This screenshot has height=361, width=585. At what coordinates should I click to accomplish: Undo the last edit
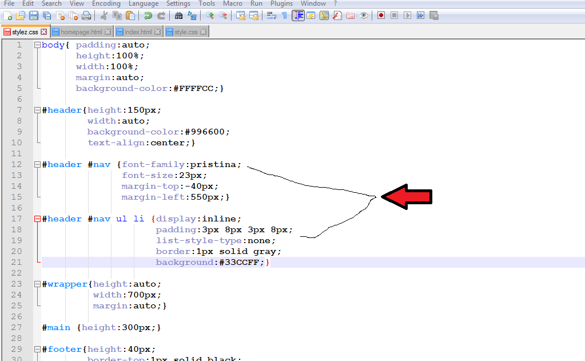(148, 15)
